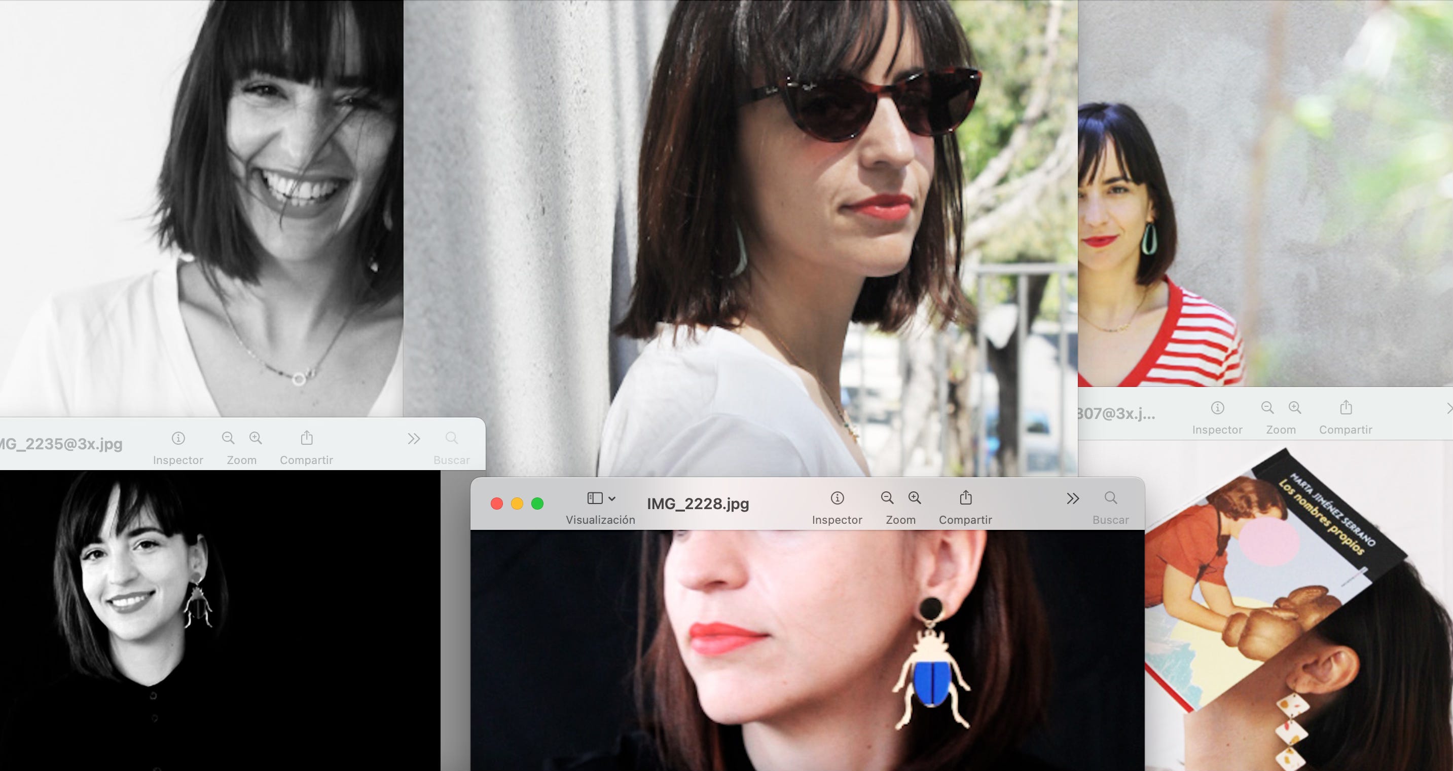This screenshot has height=771, width=1453.
Task: Click the IMG_2235@3x.jpg file title
Action: 60,444
